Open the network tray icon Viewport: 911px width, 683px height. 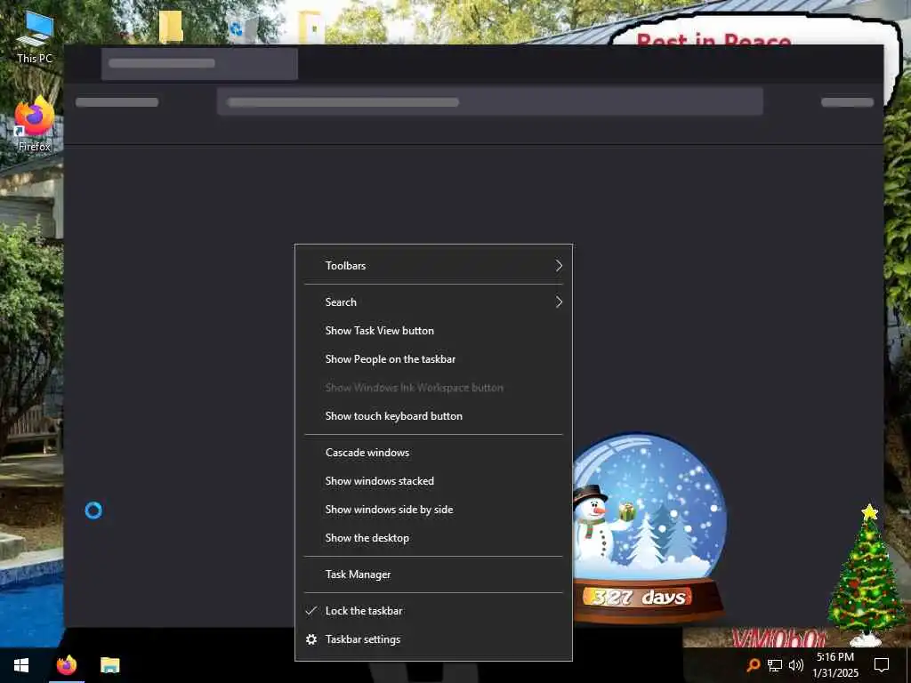click(775, 665)
